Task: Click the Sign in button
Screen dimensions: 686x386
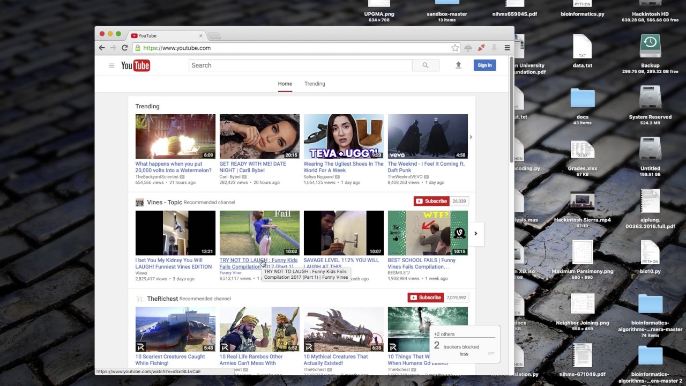Action: [x=484, y=65]
